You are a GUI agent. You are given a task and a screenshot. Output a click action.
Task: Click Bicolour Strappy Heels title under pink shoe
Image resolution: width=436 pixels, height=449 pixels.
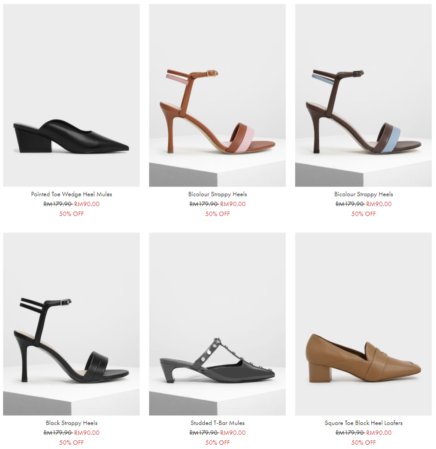click(218, 194)
